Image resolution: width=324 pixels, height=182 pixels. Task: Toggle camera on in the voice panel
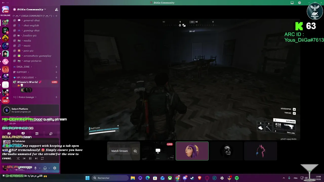tap(9, 133)
